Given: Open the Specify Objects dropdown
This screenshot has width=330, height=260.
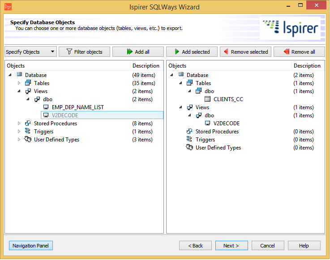Looking at the screenshot, I should coord(31,52).
